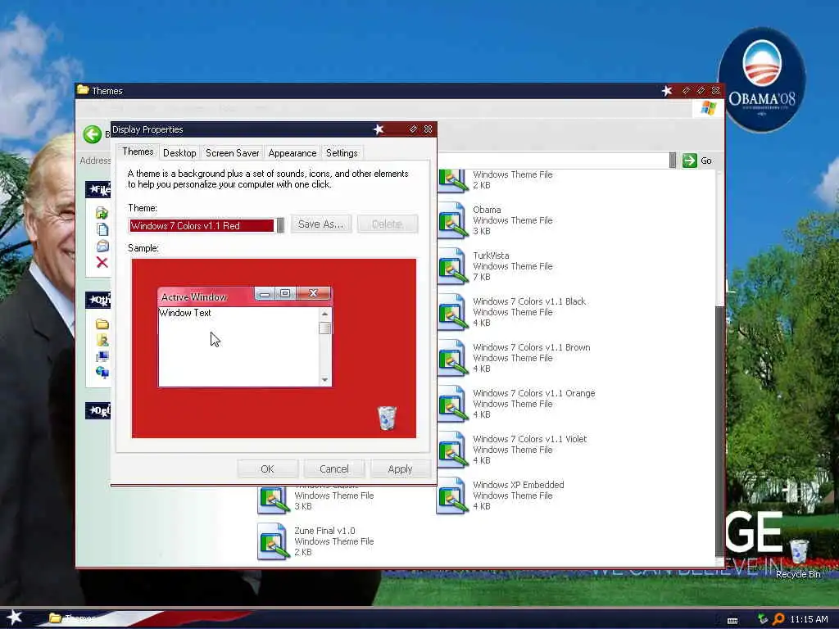This screenshot has height=629, width=839.
Task: Select 'TurkVista' file name text
Action: [x=491, y=256]
